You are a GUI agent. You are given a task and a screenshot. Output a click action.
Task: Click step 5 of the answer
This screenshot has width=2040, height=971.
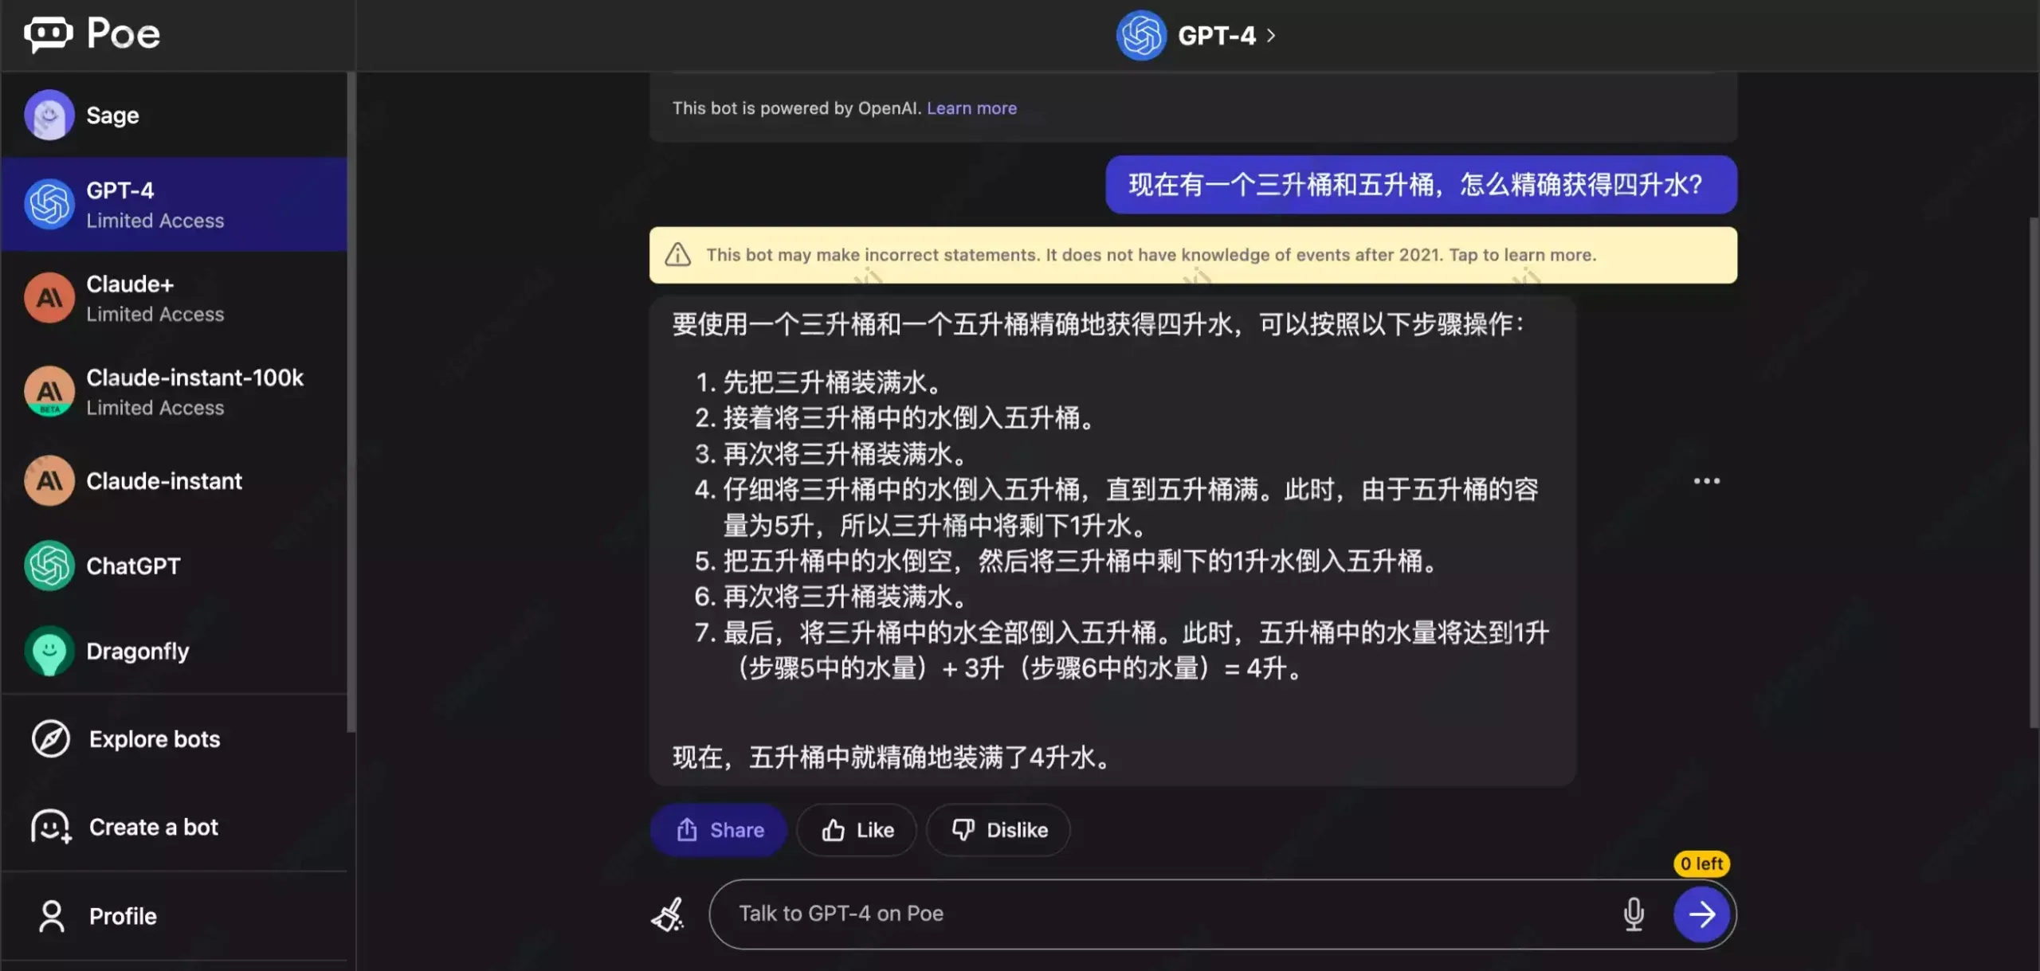[1067, 561]
